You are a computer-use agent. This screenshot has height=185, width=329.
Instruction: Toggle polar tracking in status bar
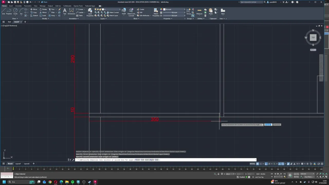[269, 164]
